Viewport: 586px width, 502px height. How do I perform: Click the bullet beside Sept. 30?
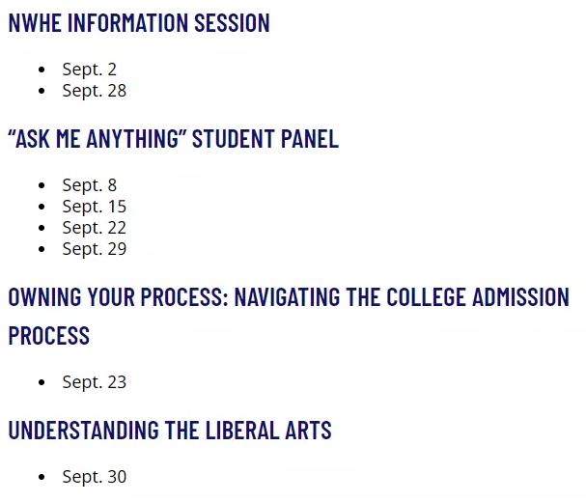(x=42, y=477)
